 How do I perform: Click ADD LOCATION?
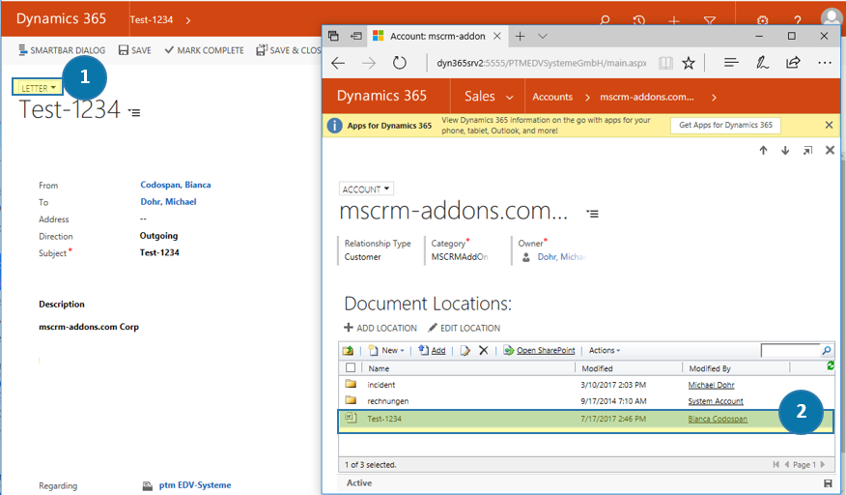[x=381, y=328]
